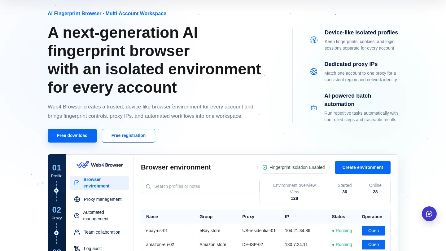The width and height of the screenshot is (446, 251).
Task: Click the DE-ISP-02 proxy cell
Action: 252,245
